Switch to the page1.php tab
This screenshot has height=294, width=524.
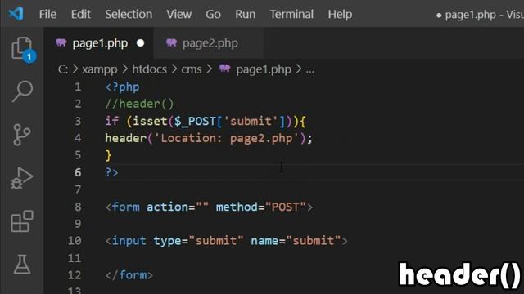pyautogui.click(x=99, y=43)
